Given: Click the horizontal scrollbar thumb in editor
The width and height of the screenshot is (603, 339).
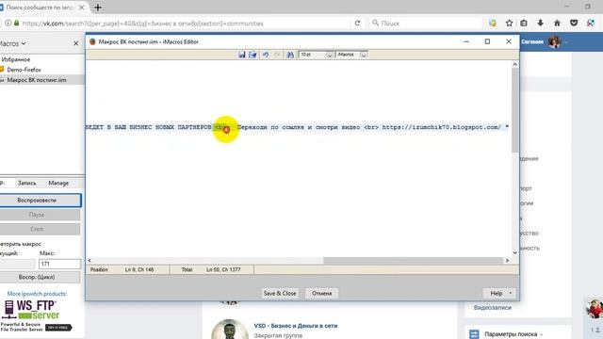Looking at the screenshot, I should tap(413, 261).
